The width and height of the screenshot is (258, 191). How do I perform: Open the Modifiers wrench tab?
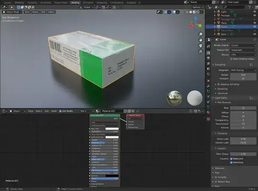coord(208,86)
